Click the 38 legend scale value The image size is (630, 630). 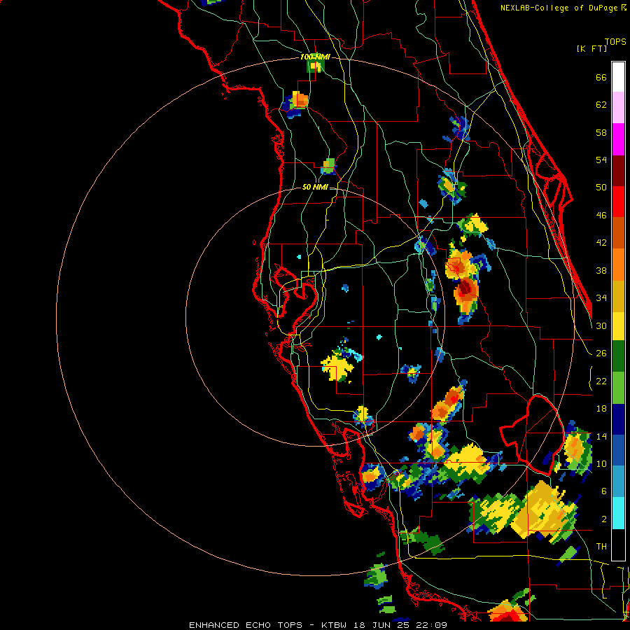coord(601,270)
